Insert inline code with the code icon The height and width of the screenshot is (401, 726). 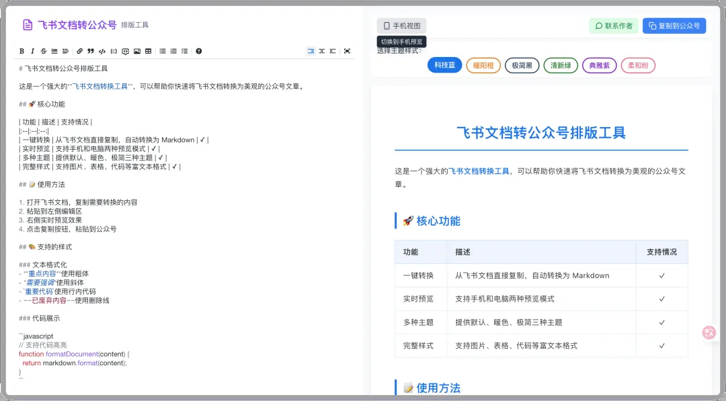pyautogui.click(x=102, y=51)
